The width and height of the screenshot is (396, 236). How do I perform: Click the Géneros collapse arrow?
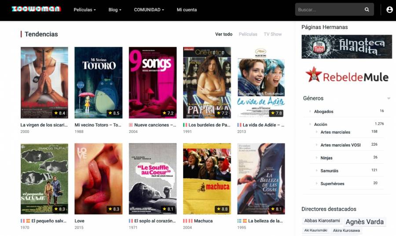(389, 99)
